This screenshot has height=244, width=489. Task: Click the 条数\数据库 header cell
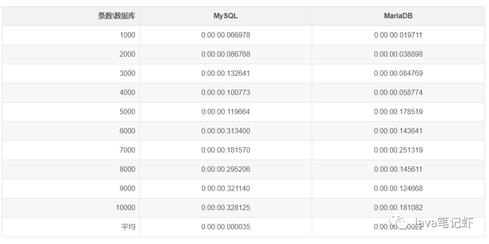coord(116,16)
